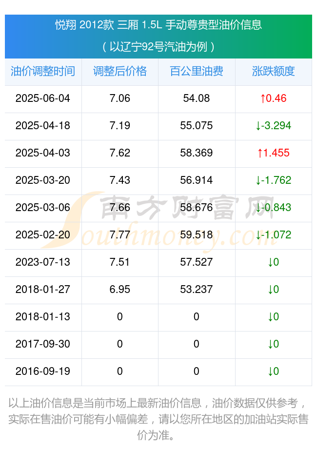Select the date 2018-01-13
The width and height of the screenshot is (317, 449).
(42, 317)
